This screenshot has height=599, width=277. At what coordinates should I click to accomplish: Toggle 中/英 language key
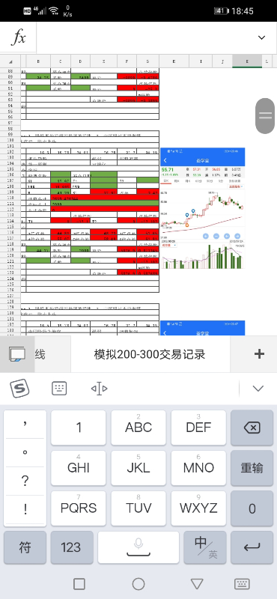coord(205,547)
